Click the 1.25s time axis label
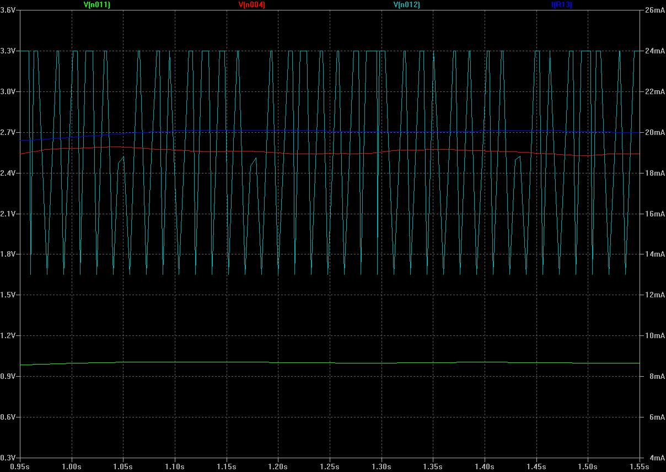 [330, 466]
